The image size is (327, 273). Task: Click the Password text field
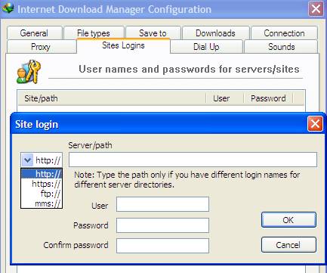[162, 225]
